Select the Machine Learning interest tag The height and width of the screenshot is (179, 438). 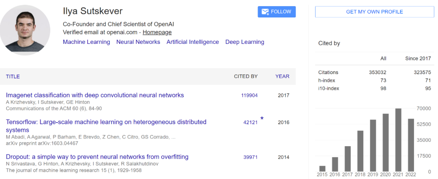click(86, 42)
